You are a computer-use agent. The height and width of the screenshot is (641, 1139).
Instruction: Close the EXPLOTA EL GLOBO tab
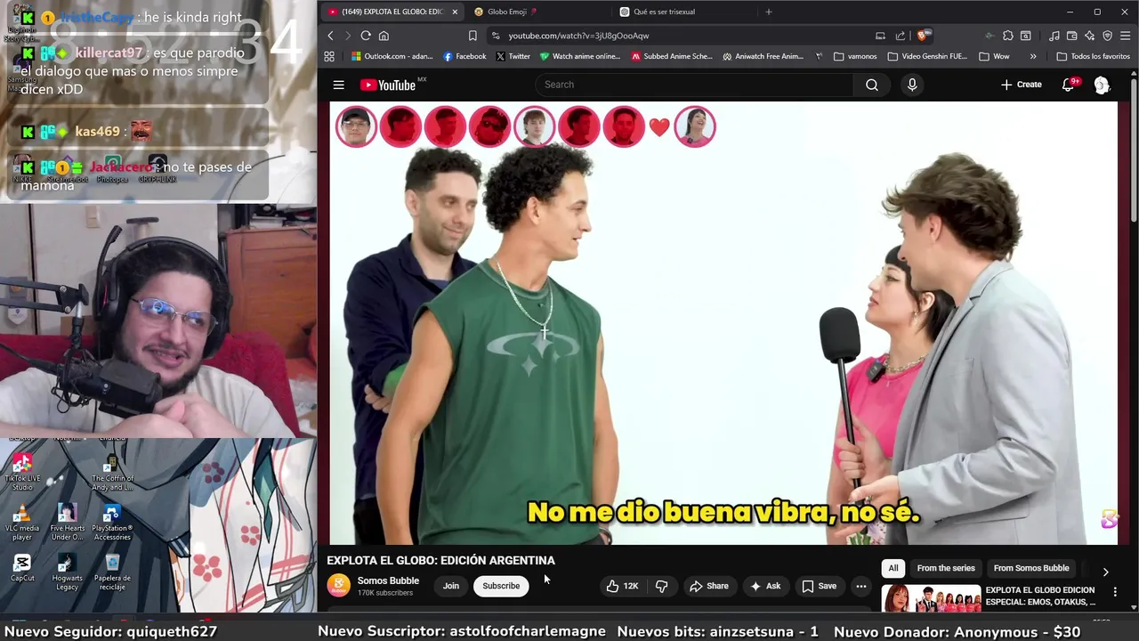coord(455,12)
